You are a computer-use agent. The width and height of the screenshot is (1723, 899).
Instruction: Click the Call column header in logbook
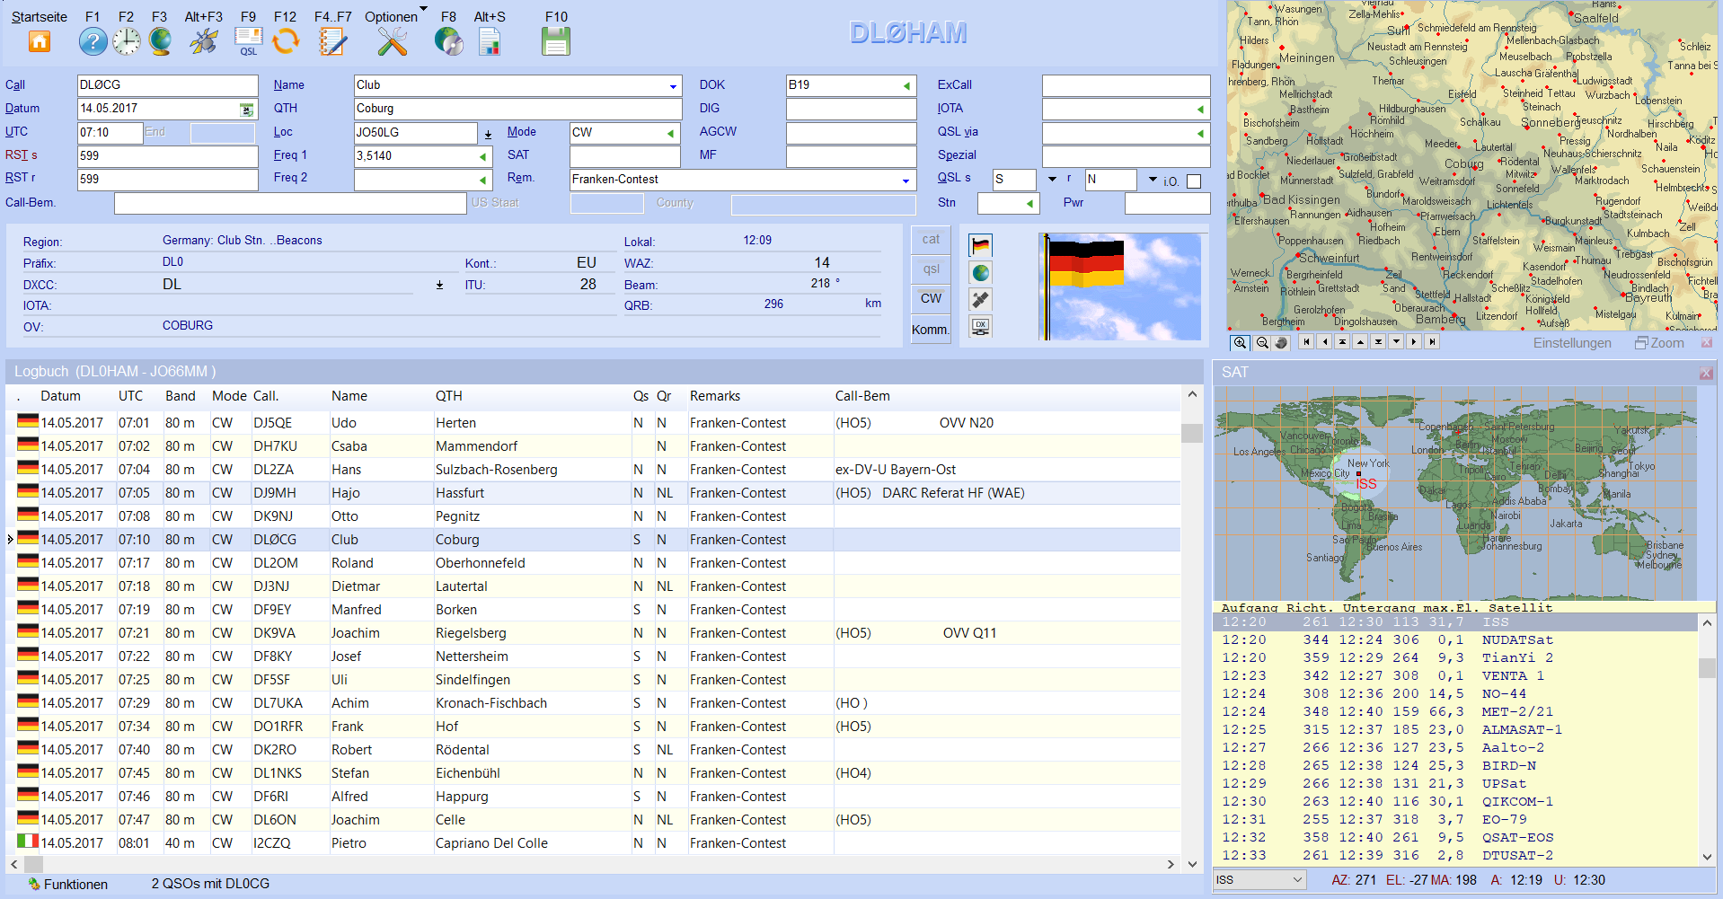point(266,396)
